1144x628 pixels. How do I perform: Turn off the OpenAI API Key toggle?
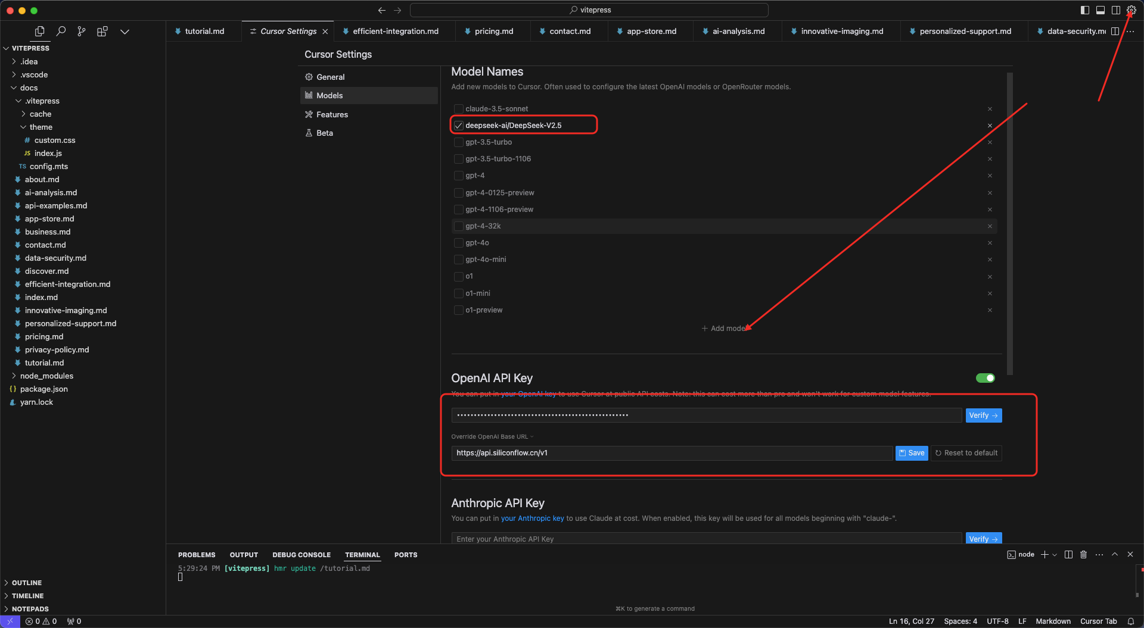pyautogui.click(x=985, y=378)
